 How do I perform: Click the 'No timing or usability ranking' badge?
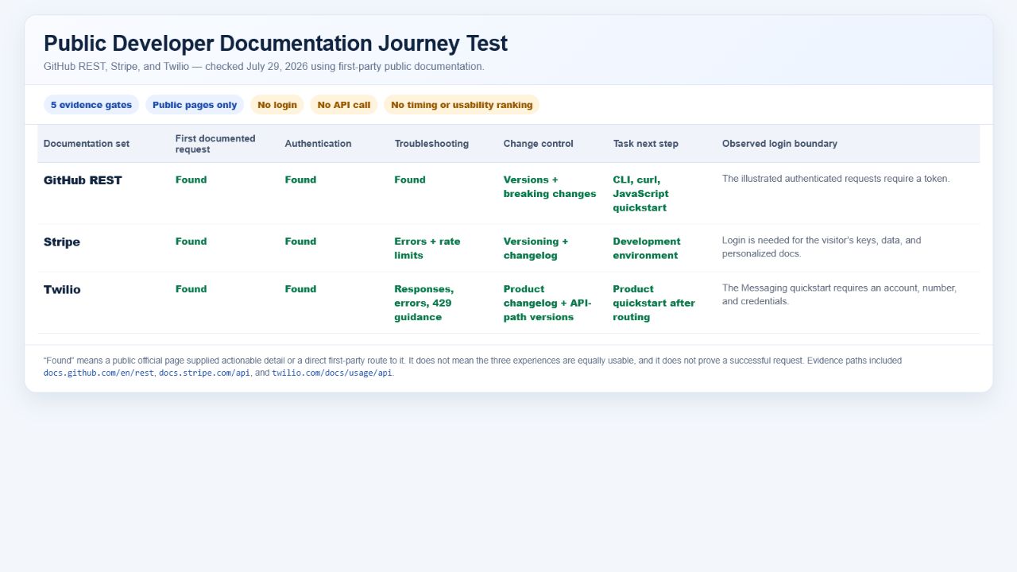462,105
